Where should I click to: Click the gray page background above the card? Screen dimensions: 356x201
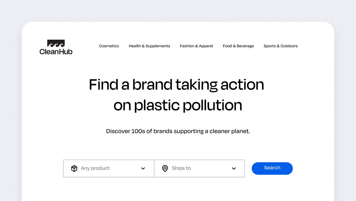point(178,10)
